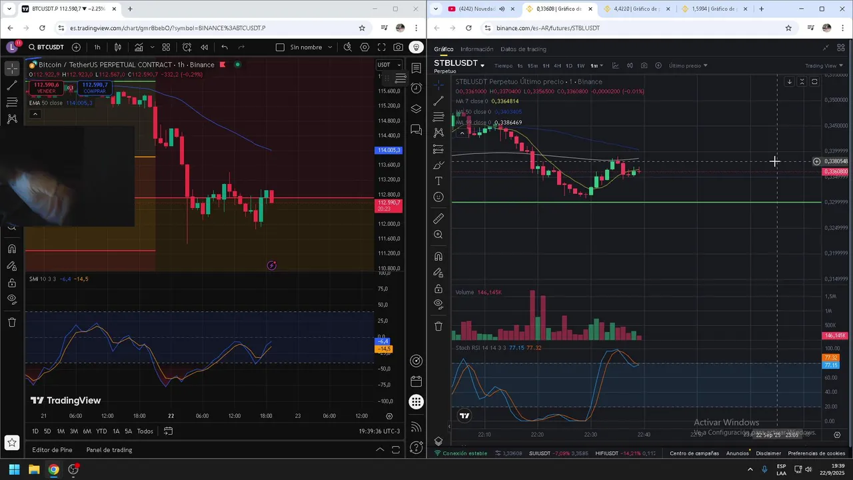This screenshot has width=853, height=480.
Task: Select the 15m interval in Binance chart
Action: [x=532, y=66]
